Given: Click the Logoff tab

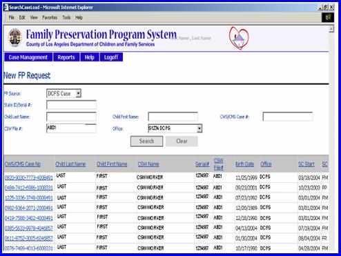Looking at the screenshot, I should tap(111, 57).
